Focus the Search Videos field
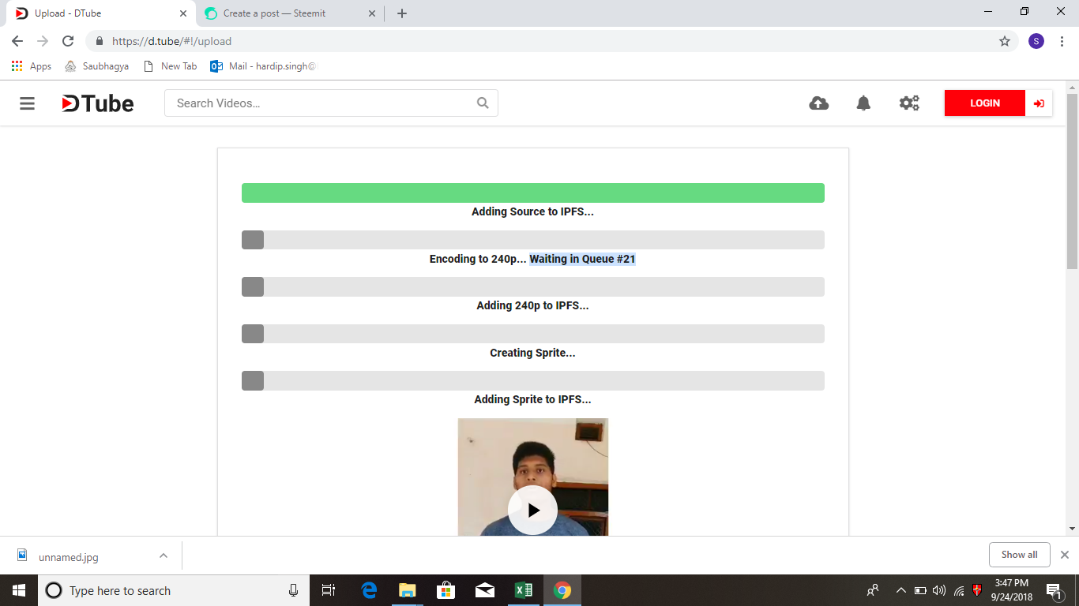This screenshot has height=606, width=1079. 331,103
